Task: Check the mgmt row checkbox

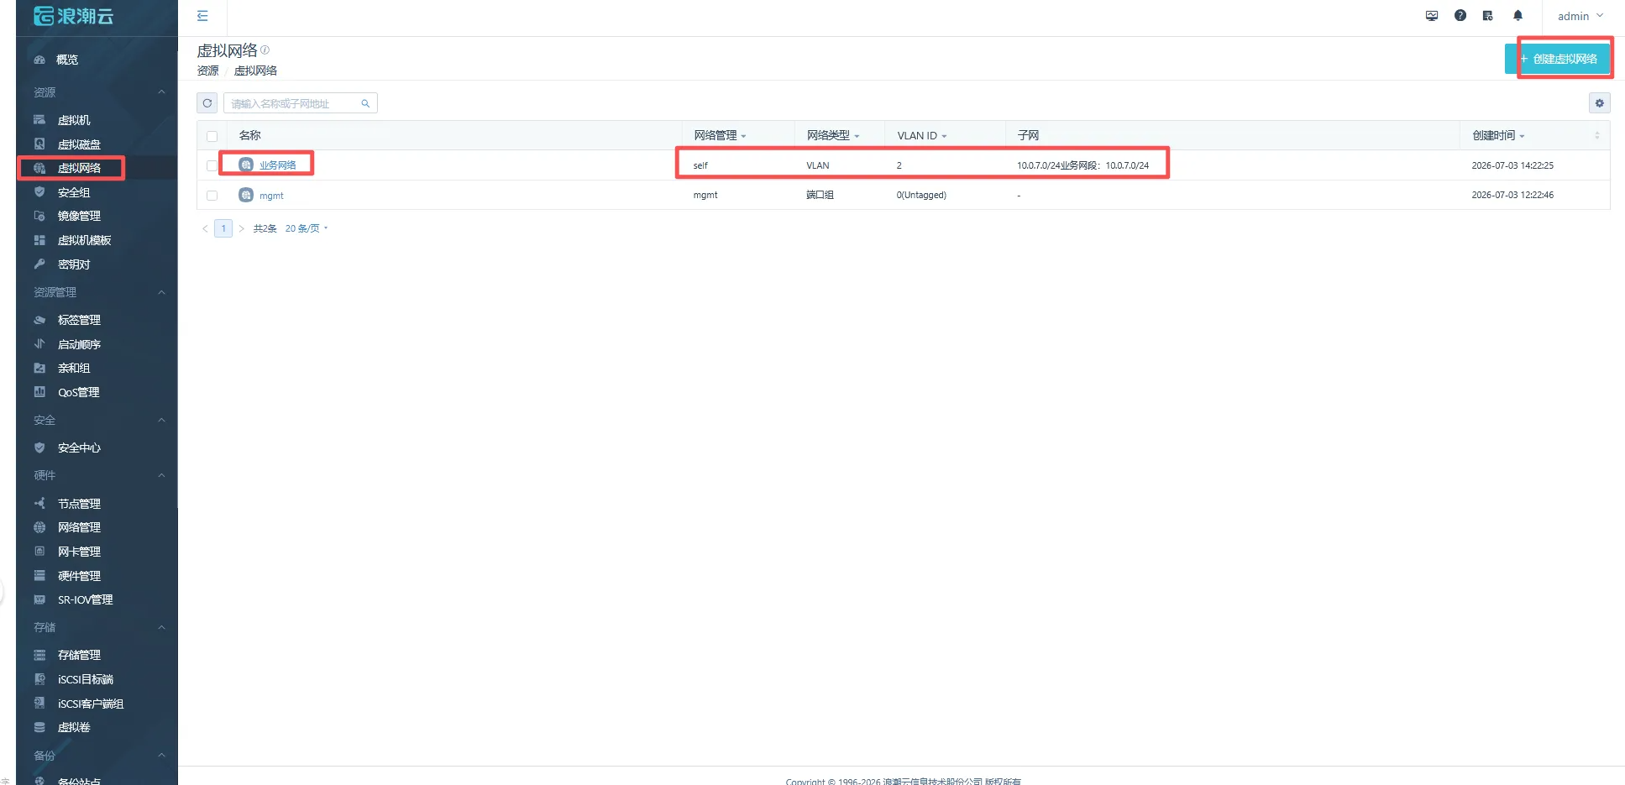Action: tap(212, 196)
